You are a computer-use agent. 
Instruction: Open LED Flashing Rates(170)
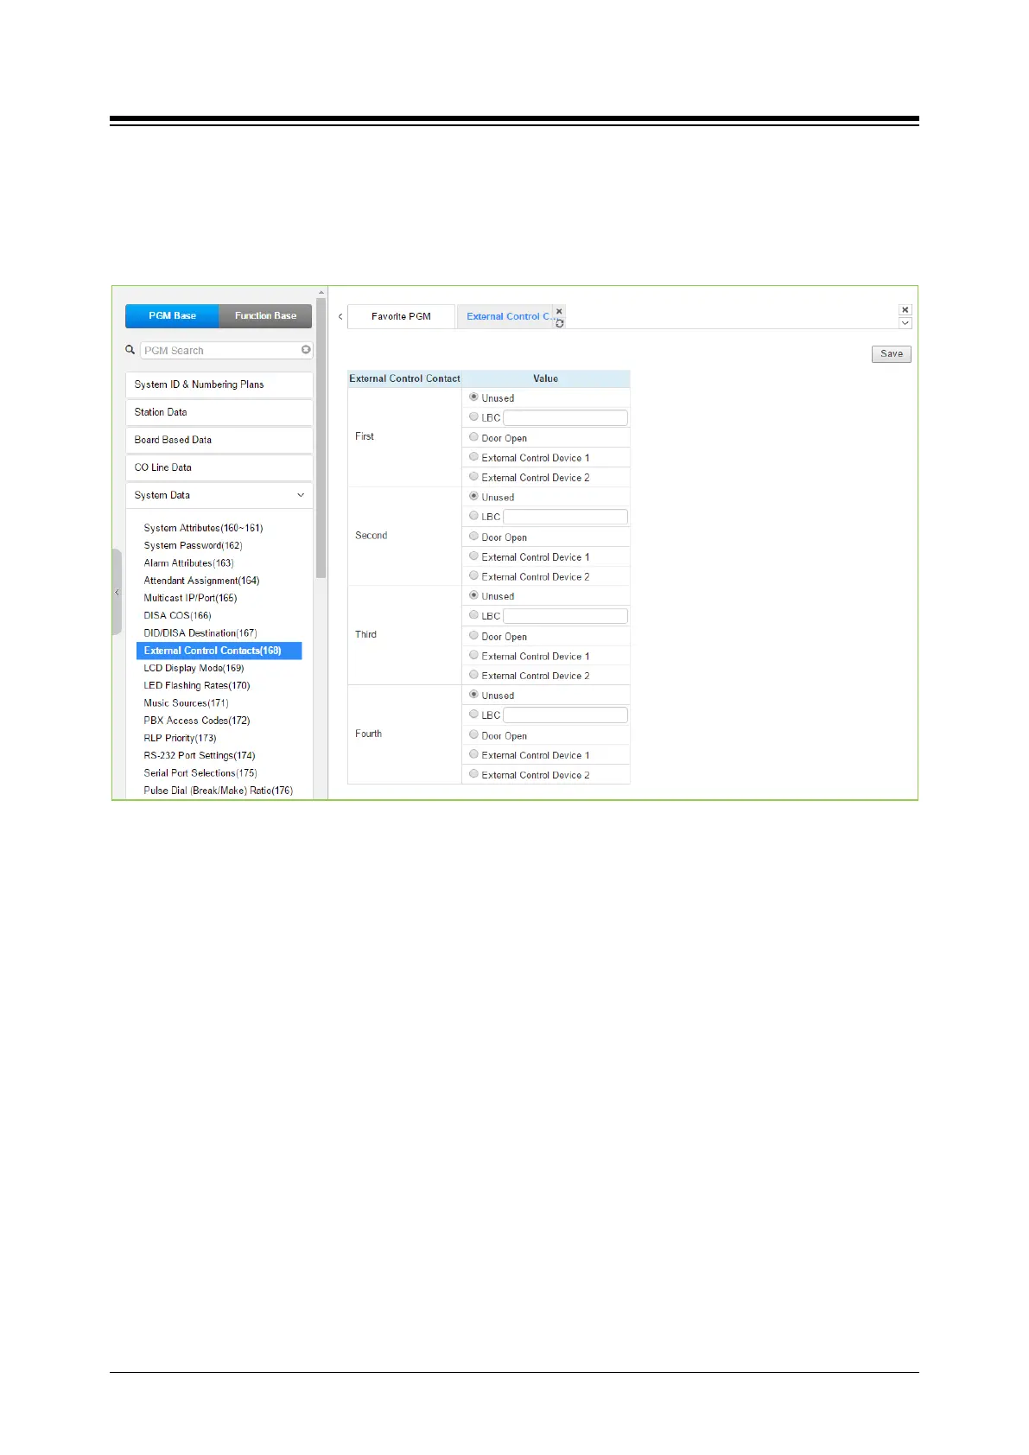(197, 685)
